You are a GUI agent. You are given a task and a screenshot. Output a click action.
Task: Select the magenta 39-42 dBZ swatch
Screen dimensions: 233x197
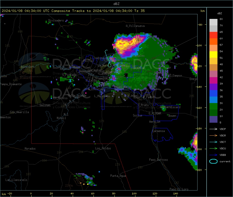coord(213,80)
